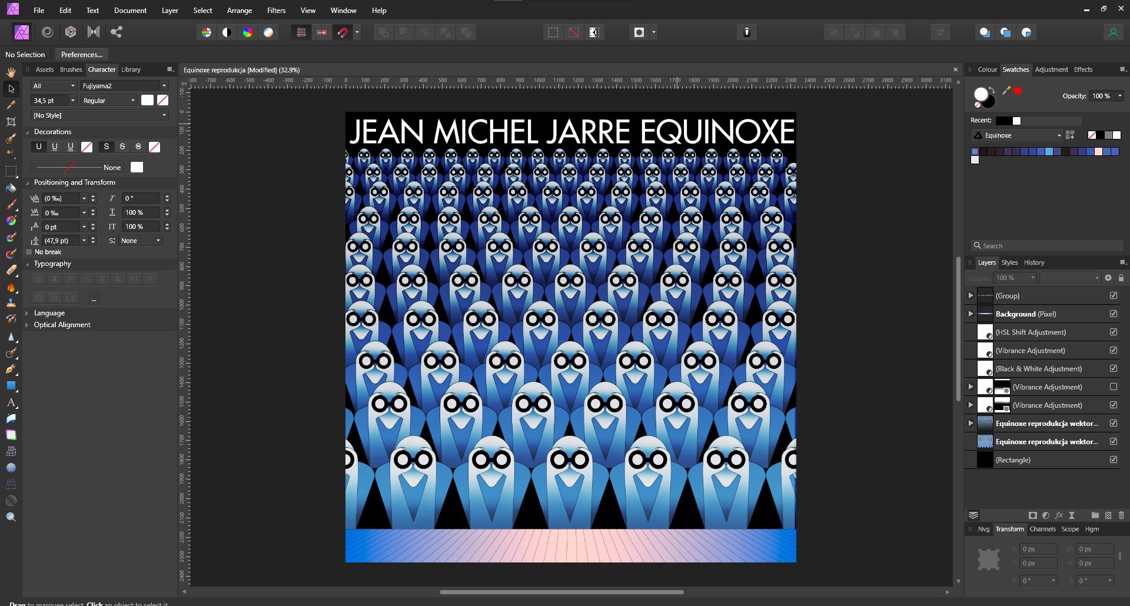Expand the Language section
This screenshot has height=606, width=1130.
pyautogui.click(x=27, y=313)
